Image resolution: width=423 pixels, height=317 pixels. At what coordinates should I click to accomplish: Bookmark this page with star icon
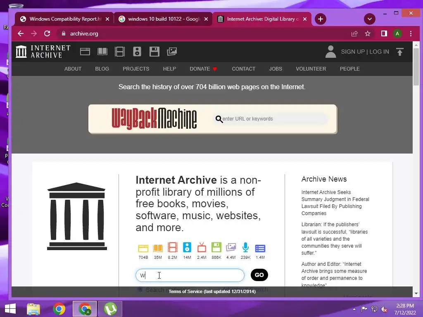tap(368, 33)
